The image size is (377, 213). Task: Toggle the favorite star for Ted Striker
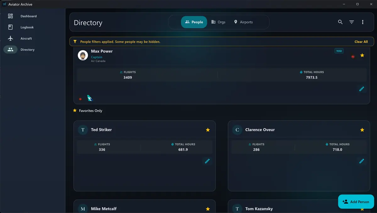pyautogui.click(x=208, y=130)
